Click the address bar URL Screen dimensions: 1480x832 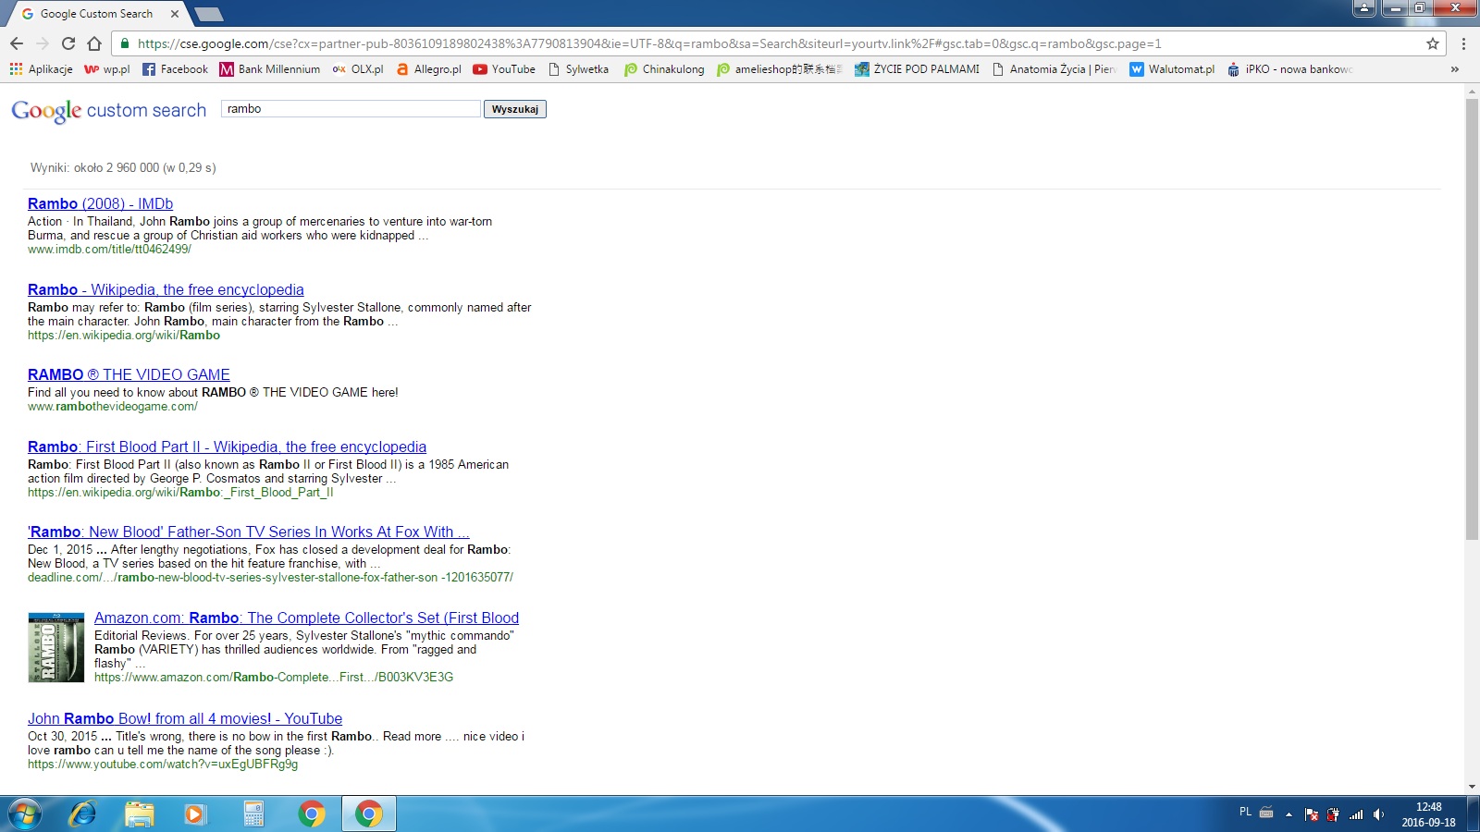pyautogui.click(x=649, y=43)
